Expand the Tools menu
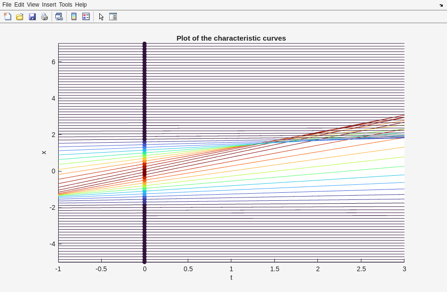Image resolution: width=447 pixels, height=292 pixels. pos(65,5)
